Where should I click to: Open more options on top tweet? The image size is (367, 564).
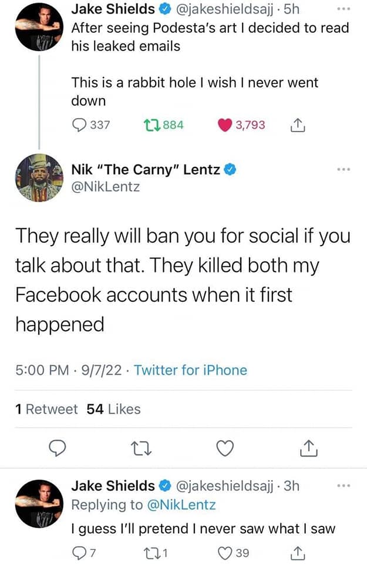(345, 9)
